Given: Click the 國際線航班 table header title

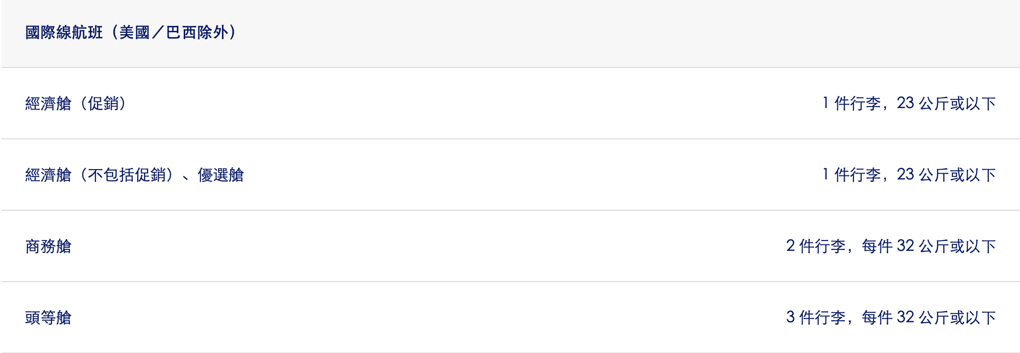Looking at the screenshot, I should point(64,33).
